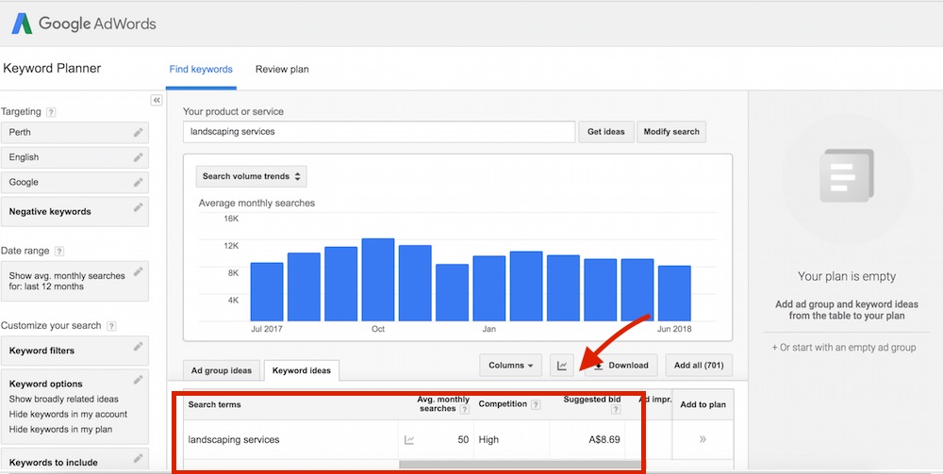Open Search volume trends dropdown
This screenshot has width=943, height=474.
click(x=252, y=176)
